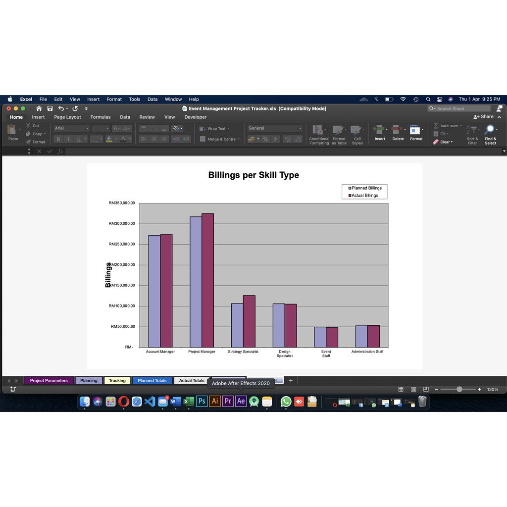This screenshot has height=507, width=507.
Task: Click the Share button
Action: [484, 117]
